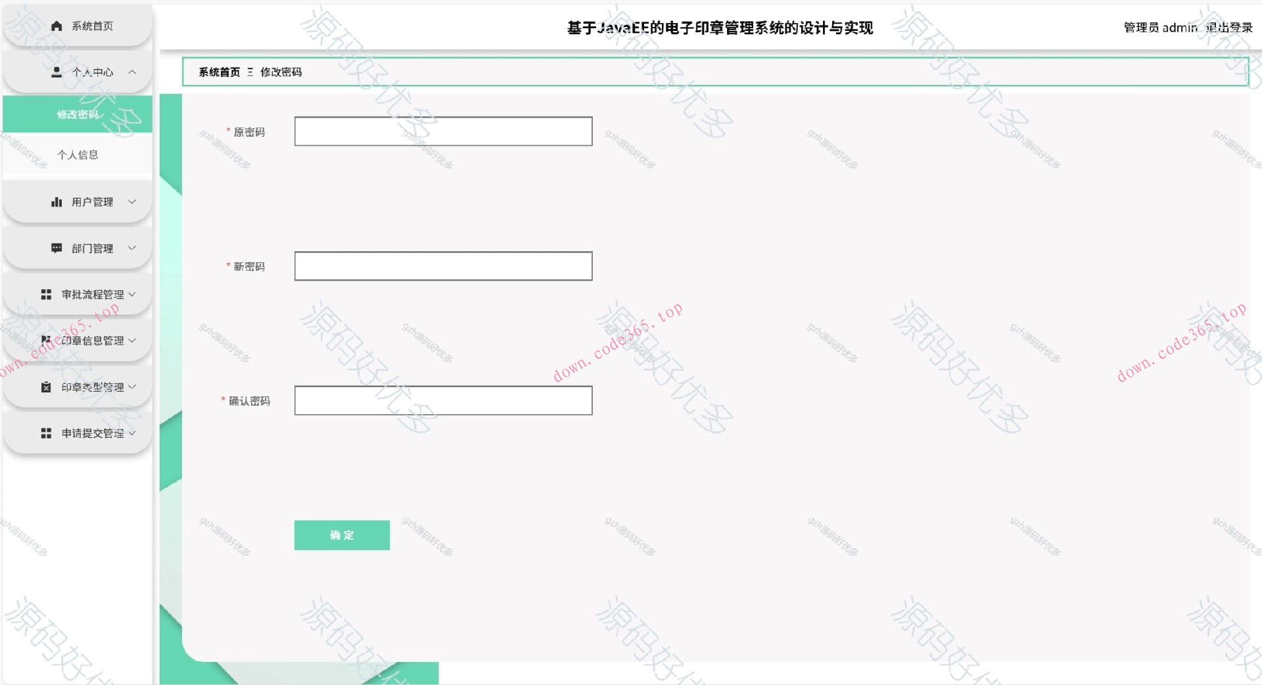The height and width of the screenshot is (685, 1262).
Task: Open the 个人信息 menu item
Action: click(x=78, y=154)
